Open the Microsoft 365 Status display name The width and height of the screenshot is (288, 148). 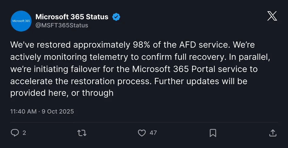(72, 17)
